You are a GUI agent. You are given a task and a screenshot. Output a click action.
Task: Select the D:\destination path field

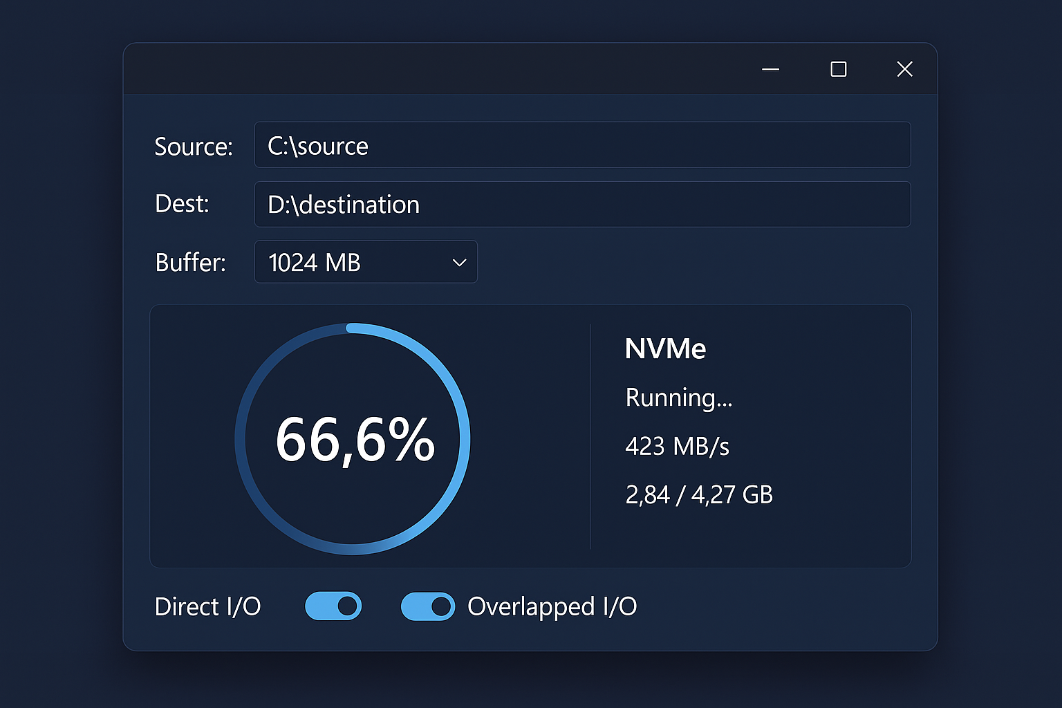582,204
